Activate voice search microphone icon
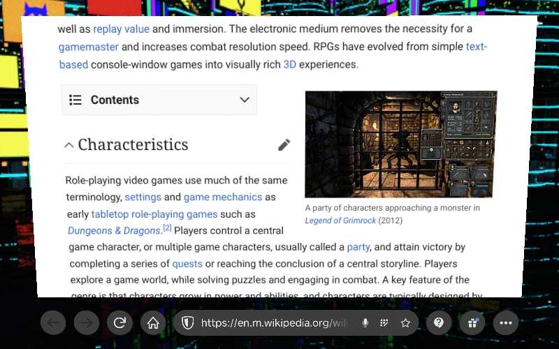 coord(365,323)
